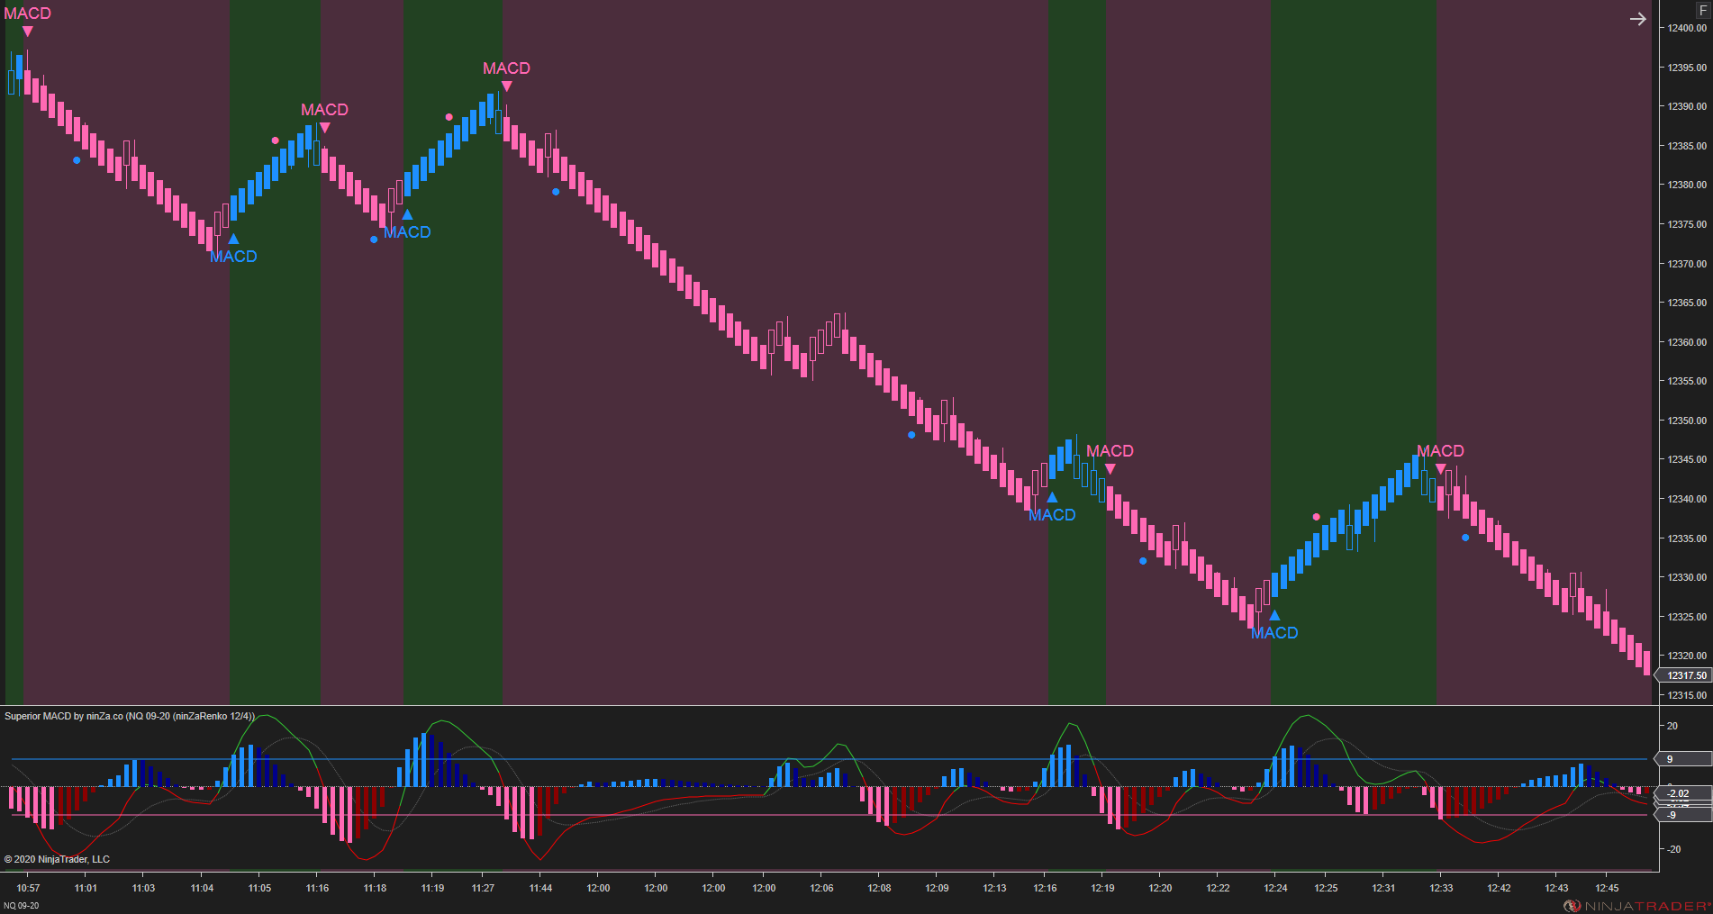Click the NinjaTrader copyright text

(57, 859)
